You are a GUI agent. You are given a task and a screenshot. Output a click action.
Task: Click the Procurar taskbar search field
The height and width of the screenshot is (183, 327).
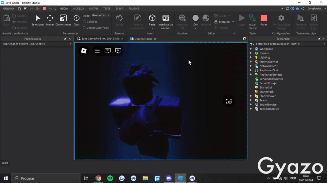pos(46,178)
